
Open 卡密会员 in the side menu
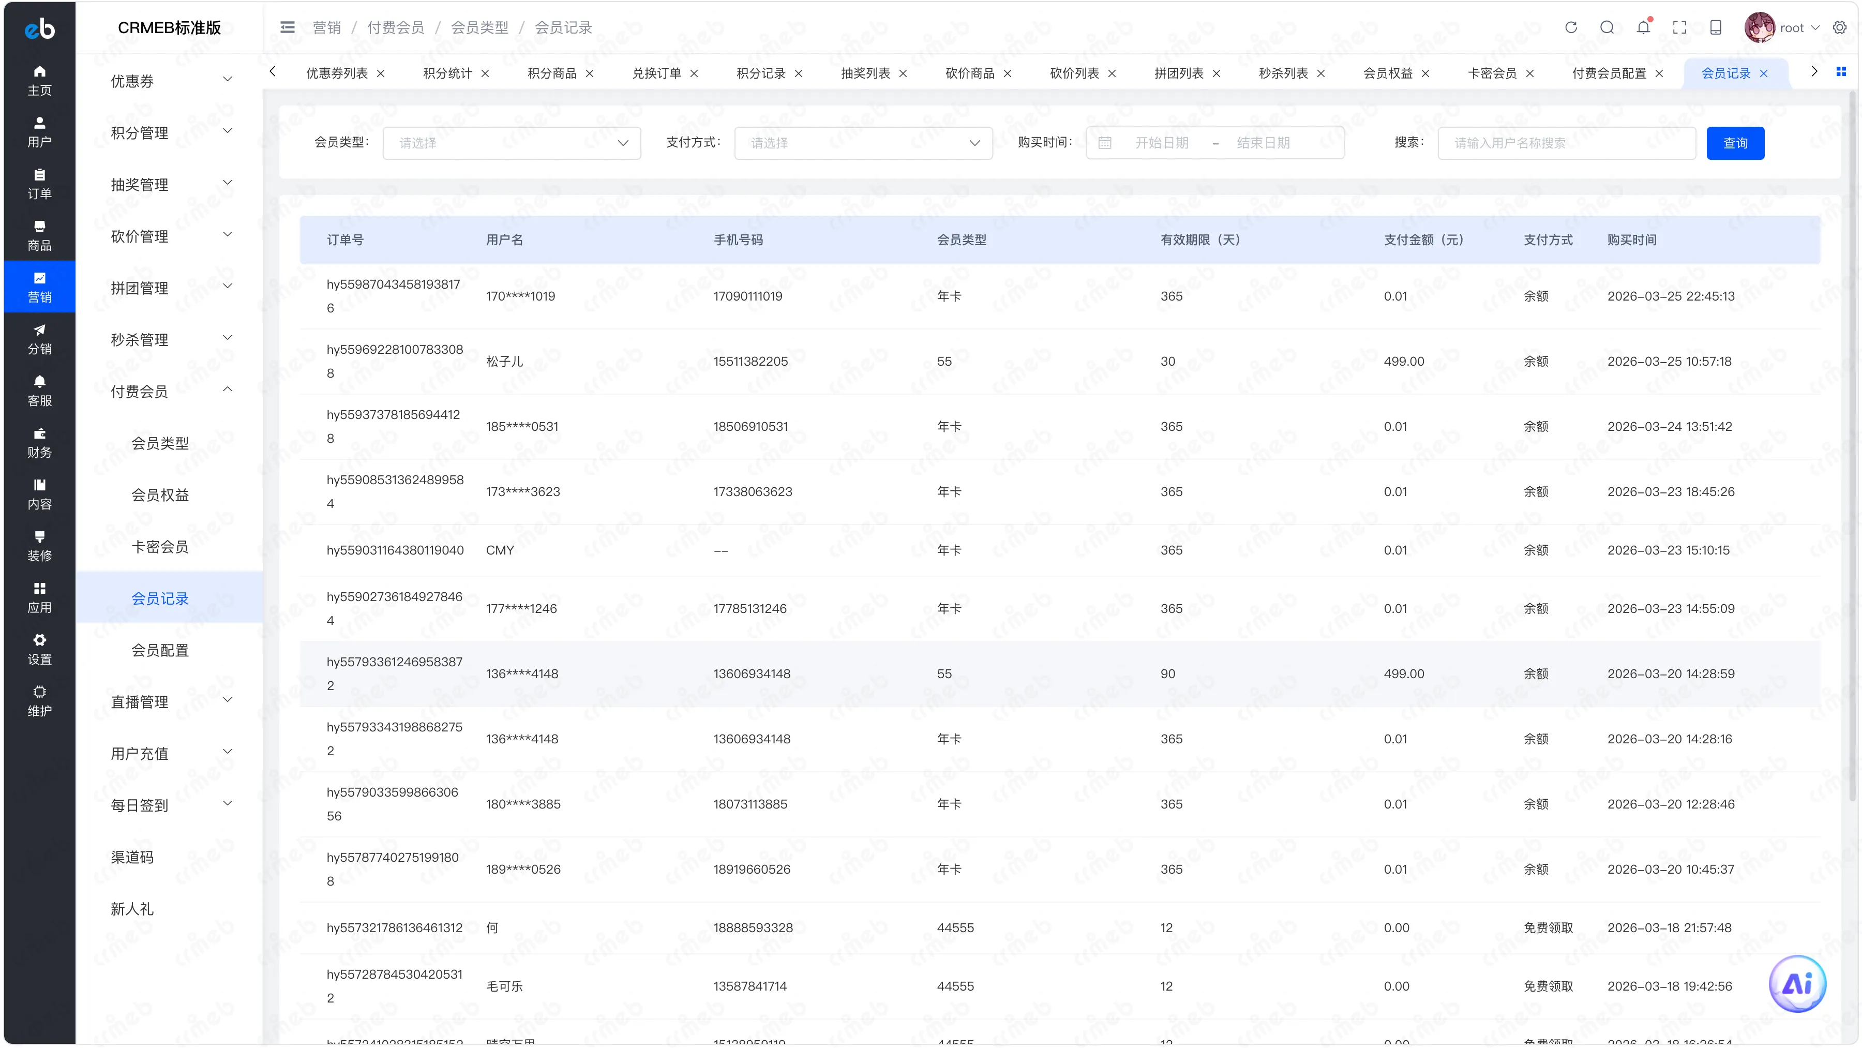(x=171, y=546)
